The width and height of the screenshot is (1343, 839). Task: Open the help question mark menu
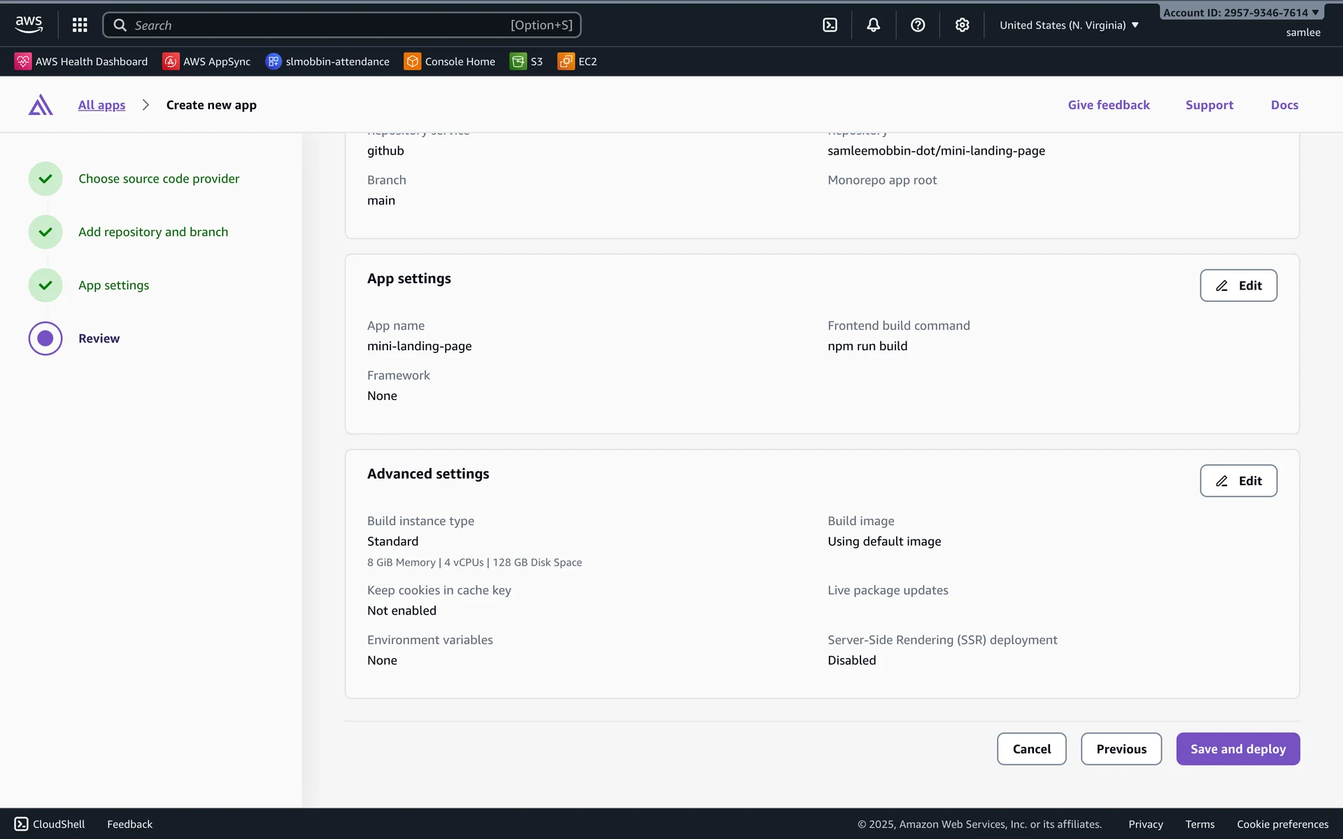click(918, 25)
